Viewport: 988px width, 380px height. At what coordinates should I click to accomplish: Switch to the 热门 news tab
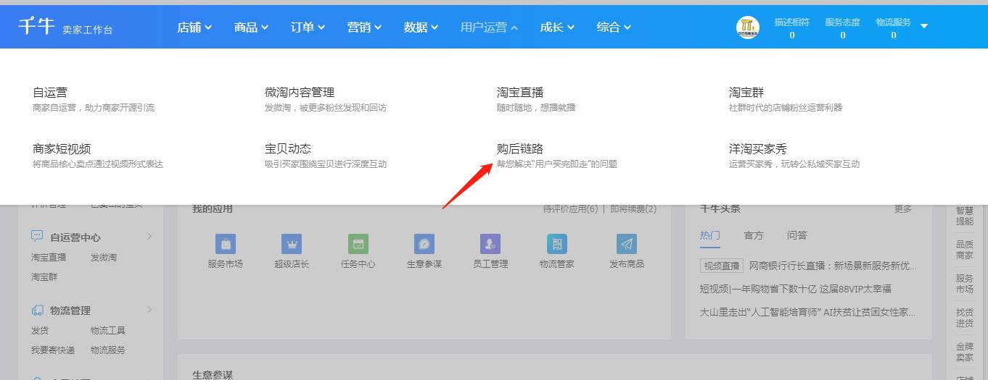(710, 235)
